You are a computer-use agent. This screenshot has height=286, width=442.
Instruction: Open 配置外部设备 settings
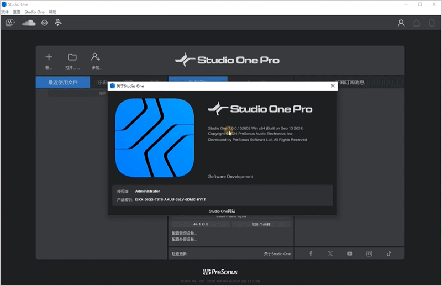coord(185,239)
